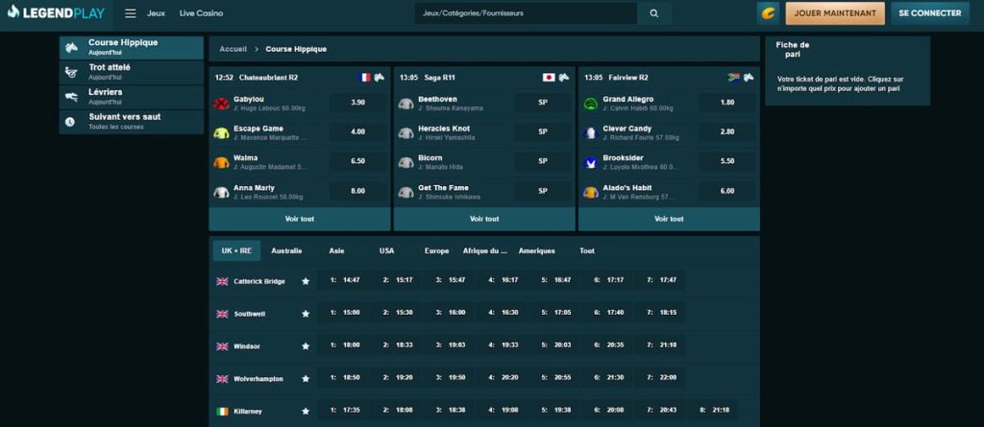Select Gabylou odds 3.90

click(357, 103)
